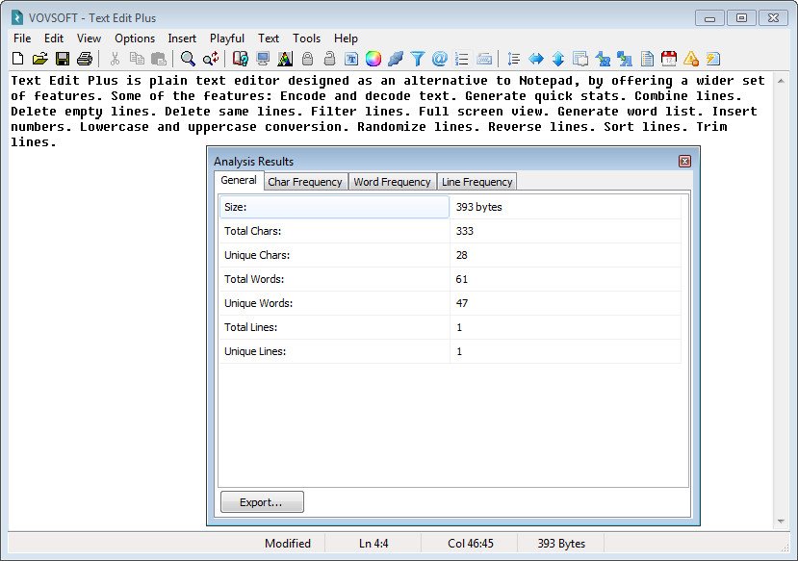Click the second sort letters icon

coord(625,59)
